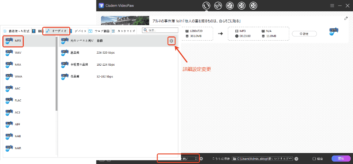The height and width of the screenshot is (164, 353).
Task: Select the FLAC format icon
Action: click(x=9, y=100)
